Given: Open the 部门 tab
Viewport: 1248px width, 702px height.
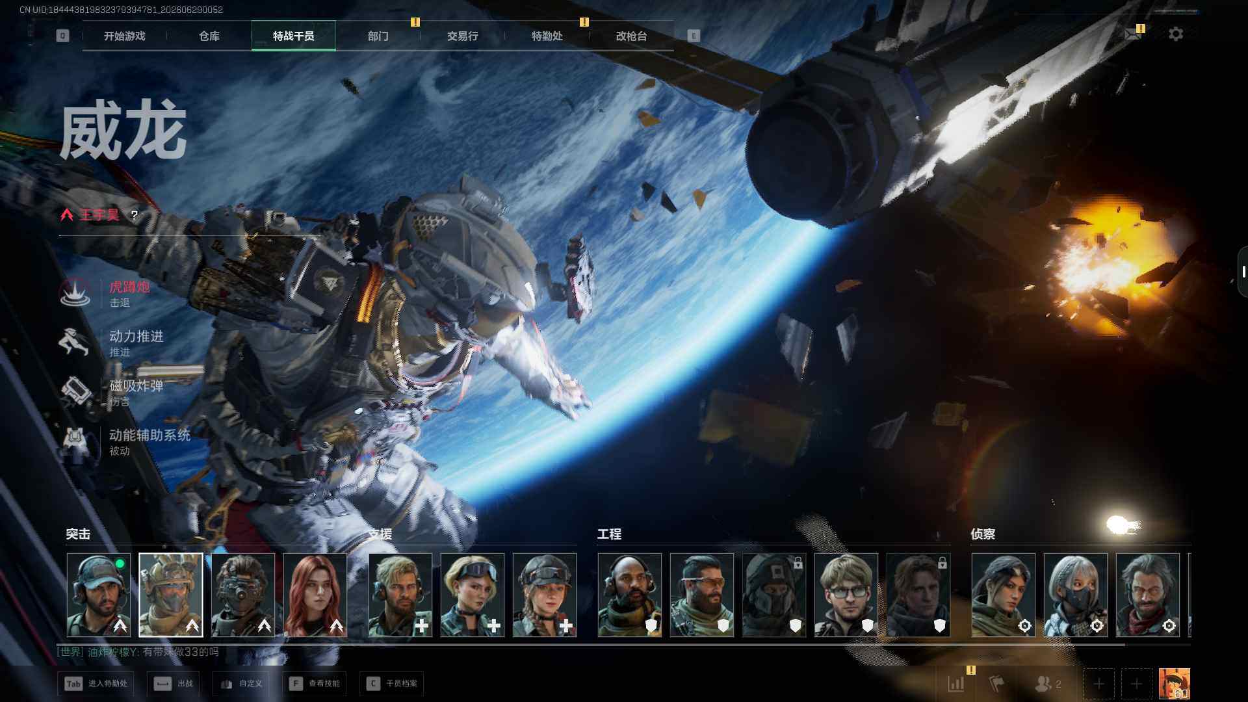Looking at the screenshot, I should 378,36.
